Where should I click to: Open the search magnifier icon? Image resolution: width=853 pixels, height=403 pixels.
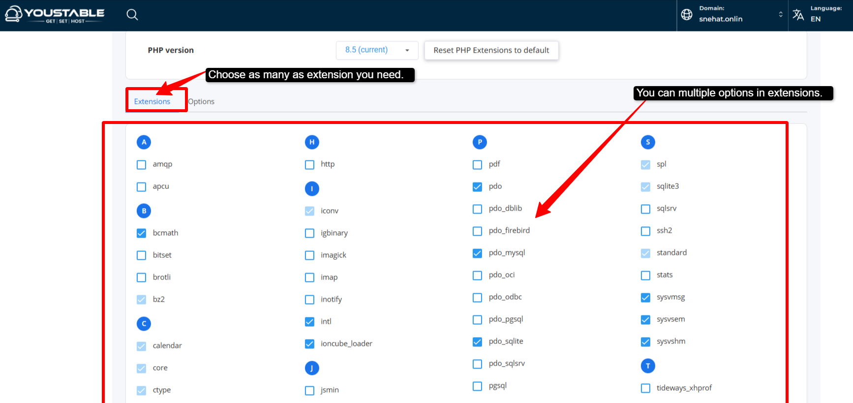tap(132, 15)
